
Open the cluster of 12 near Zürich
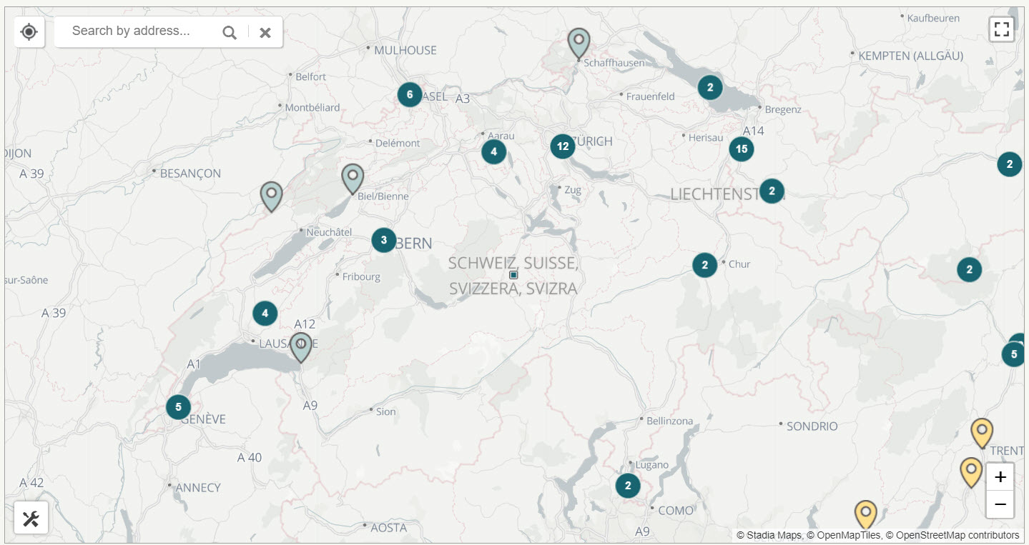562,146
